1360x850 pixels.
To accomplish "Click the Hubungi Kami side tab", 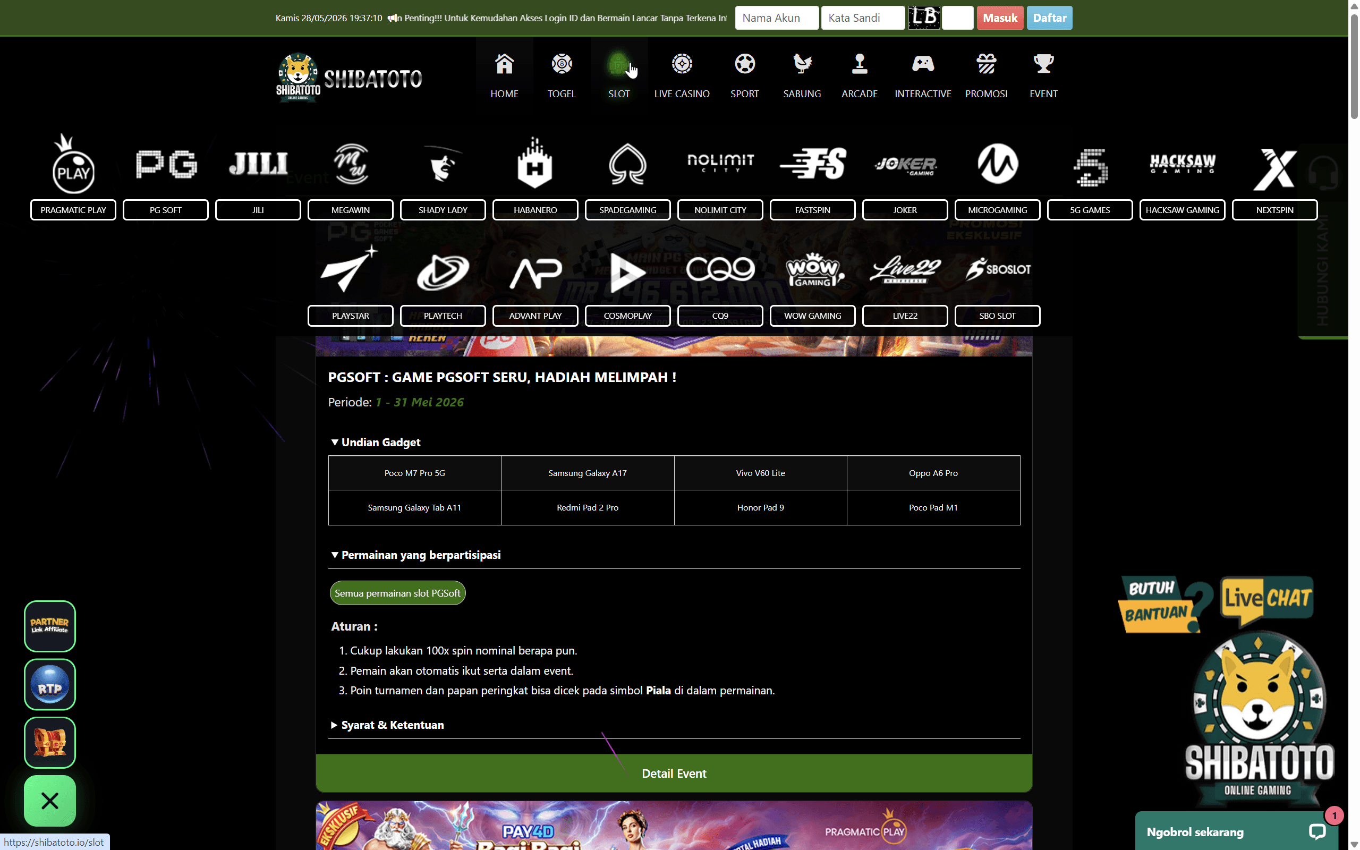I will [1323, 242].
